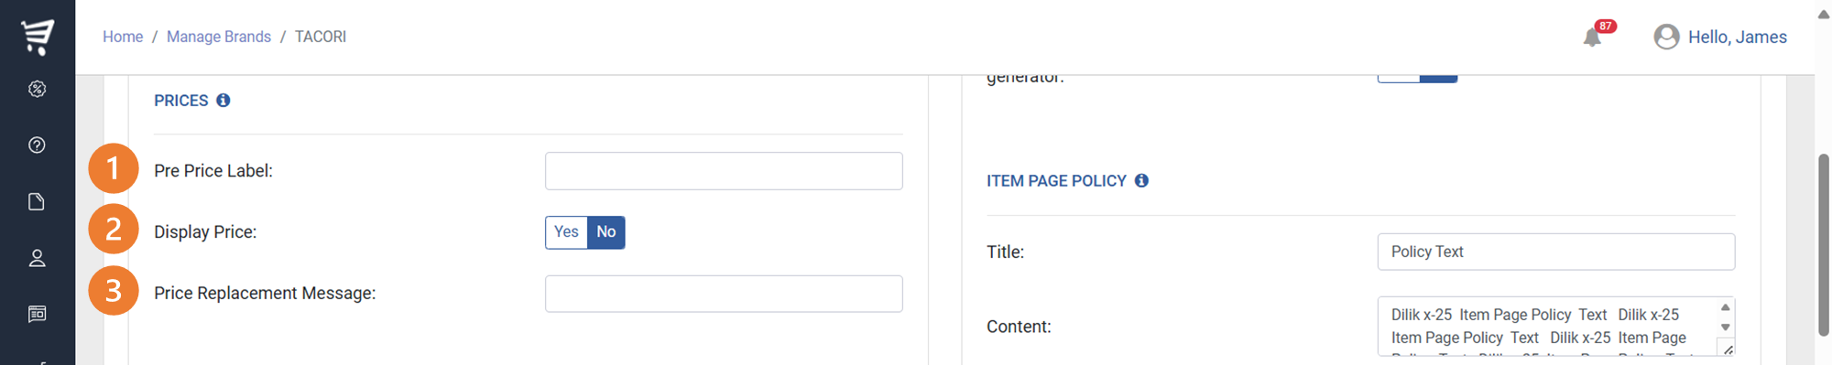This screenshot has height=365, width=1832.
Task: Click the Pre Price Label input field
Action: point(724,171)
